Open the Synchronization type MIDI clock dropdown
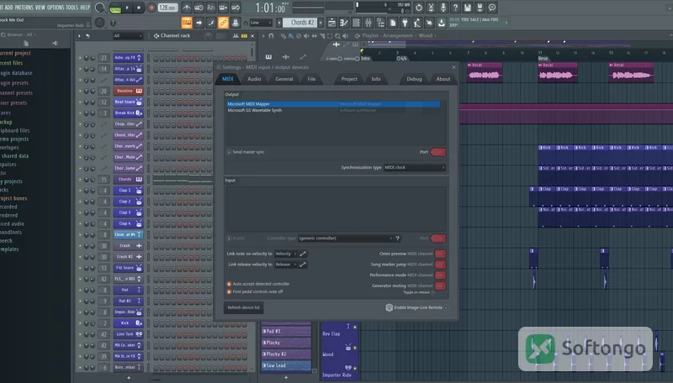Image resolution: width=673 pixels, height=383 pixels. pyautogui.click(x=415, y=167)
